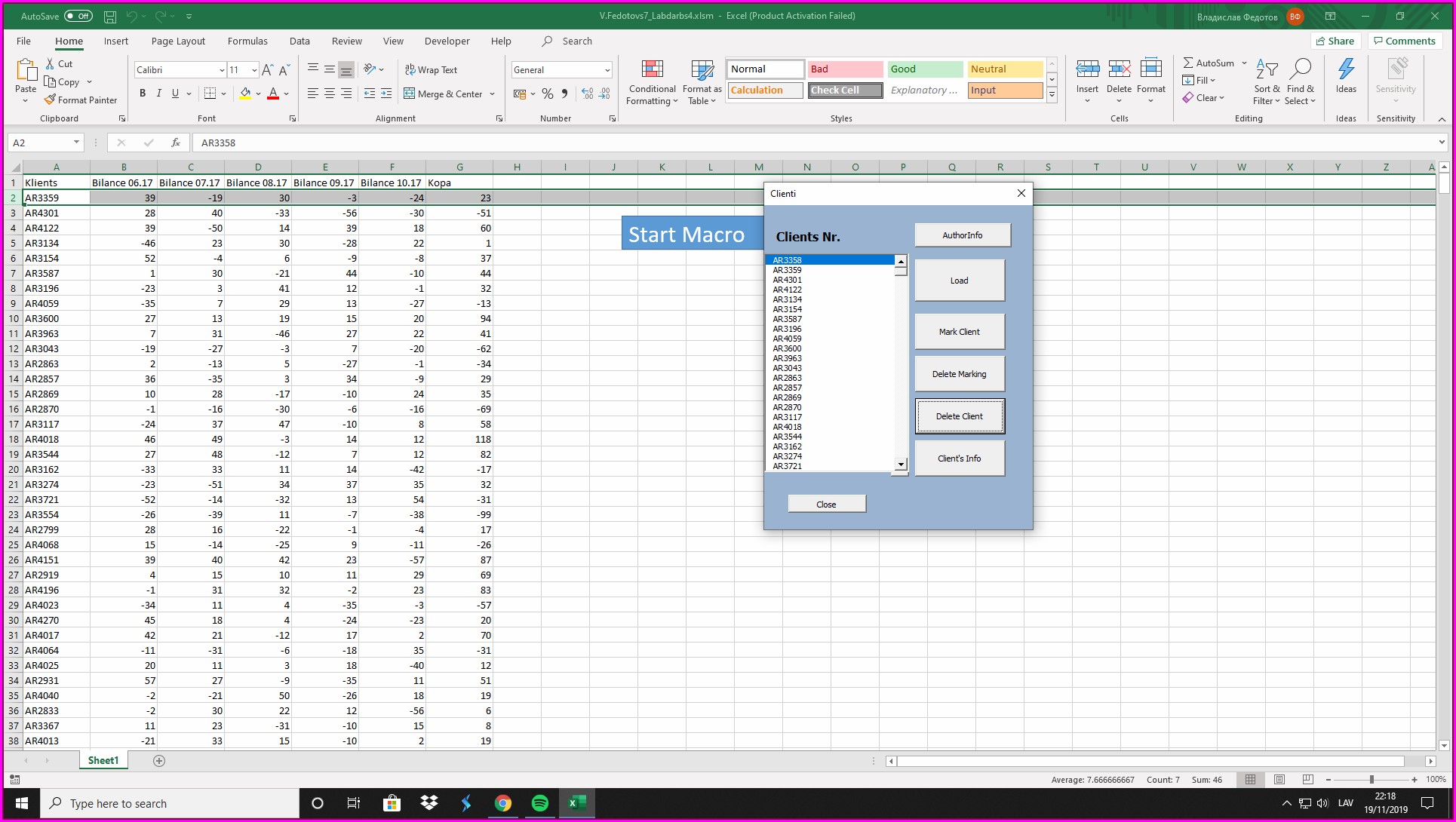
Task: Decrease decimal places
Action: tap(604, 94)
